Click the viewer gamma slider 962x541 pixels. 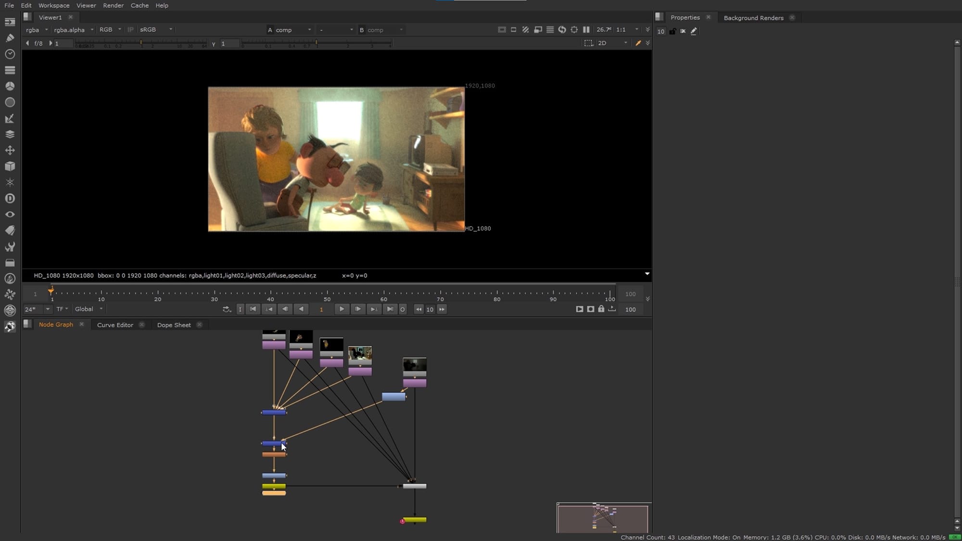(316, 43)
